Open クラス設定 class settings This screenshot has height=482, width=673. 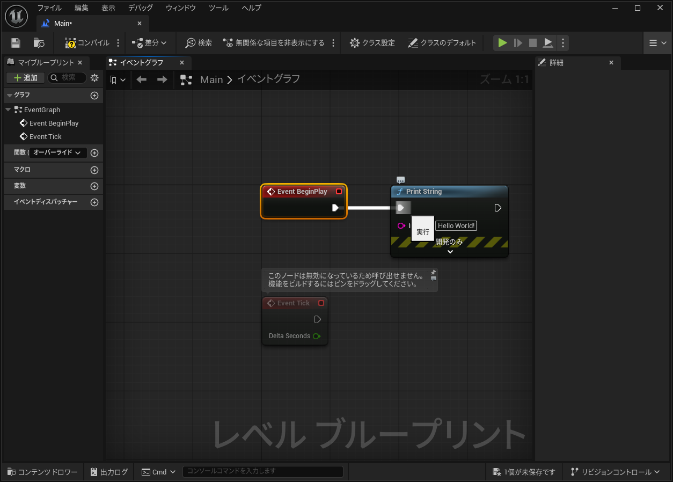[x=372, y=43]
